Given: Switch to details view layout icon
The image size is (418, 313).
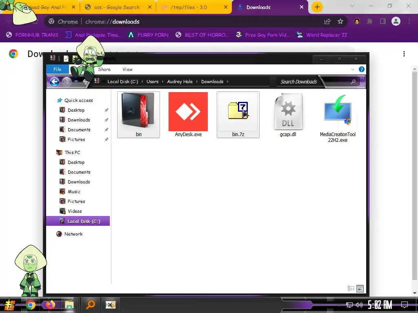Looking at the screenshot, I should (351, 289).
